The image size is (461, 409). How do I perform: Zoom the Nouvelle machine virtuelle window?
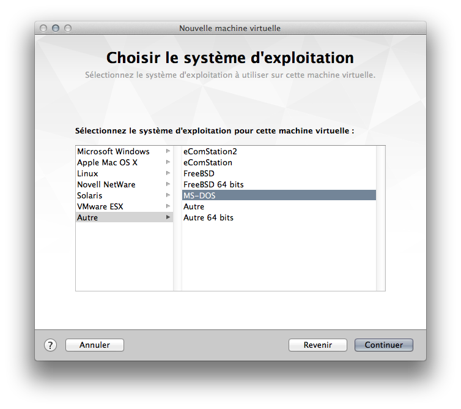pyautogui.click(x=68, y=28)
